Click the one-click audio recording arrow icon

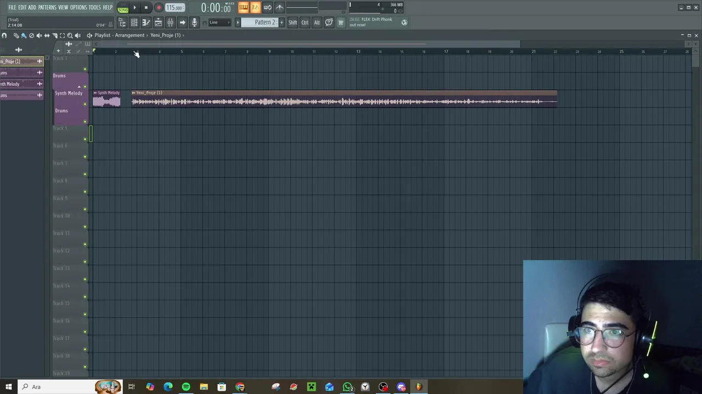point(182,22)
